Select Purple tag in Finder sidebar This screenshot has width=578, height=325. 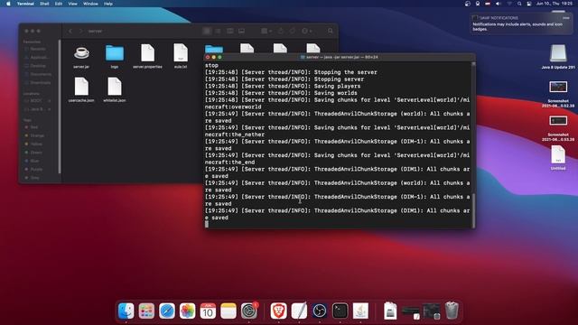pyautogui.click(x=34, y=169)
